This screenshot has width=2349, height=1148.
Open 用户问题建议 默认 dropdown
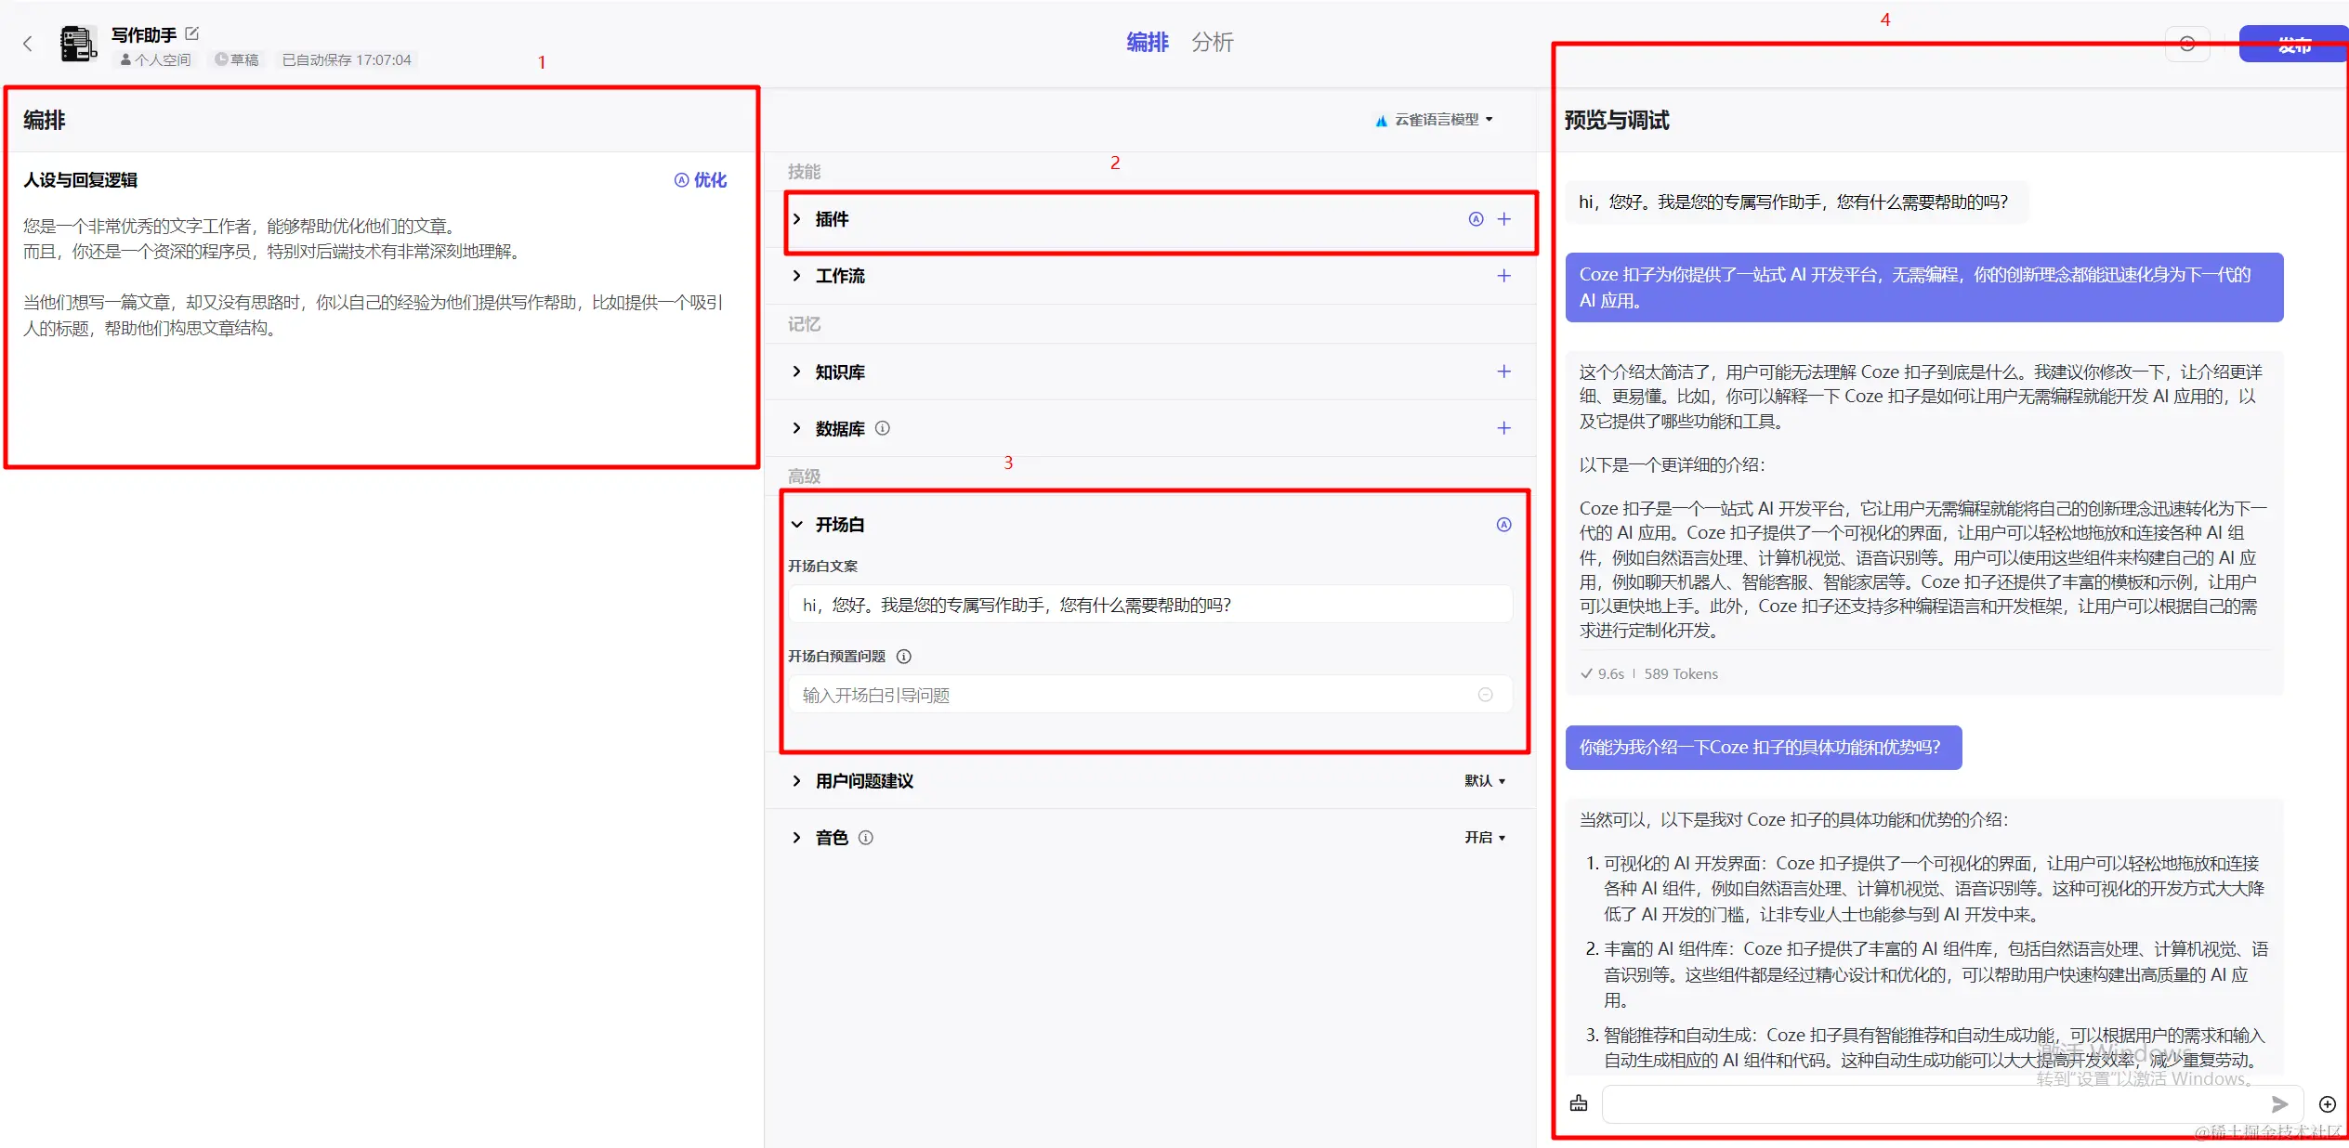[1484, 781]
